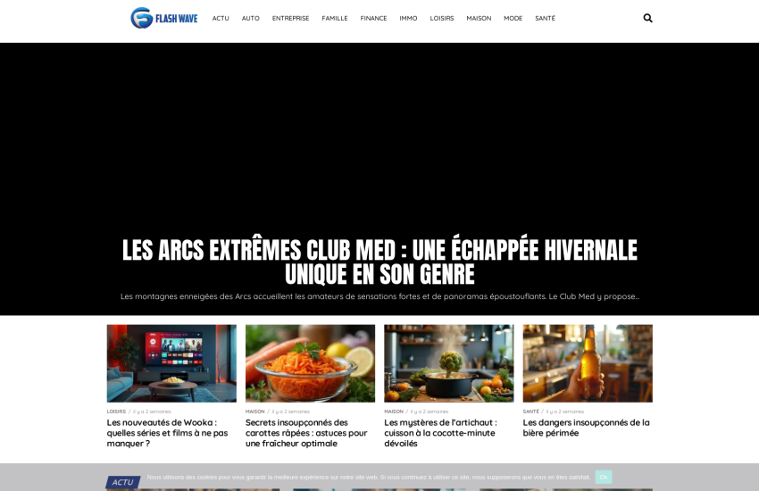Go to the LOISIRS category
Image resolution: width=759 pixels, height=491 pixels.
point(442,19)
